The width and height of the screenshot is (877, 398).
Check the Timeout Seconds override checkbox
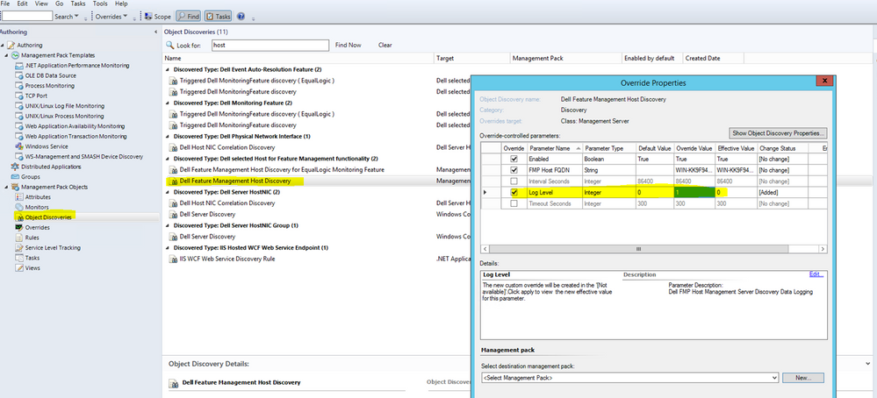pos(514,203)
